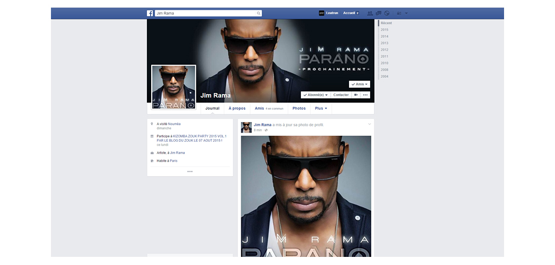Start a video call with camera icon

356,95
